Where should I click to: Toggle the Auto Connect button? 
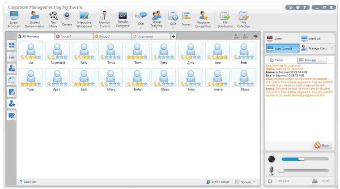(282, 48)
